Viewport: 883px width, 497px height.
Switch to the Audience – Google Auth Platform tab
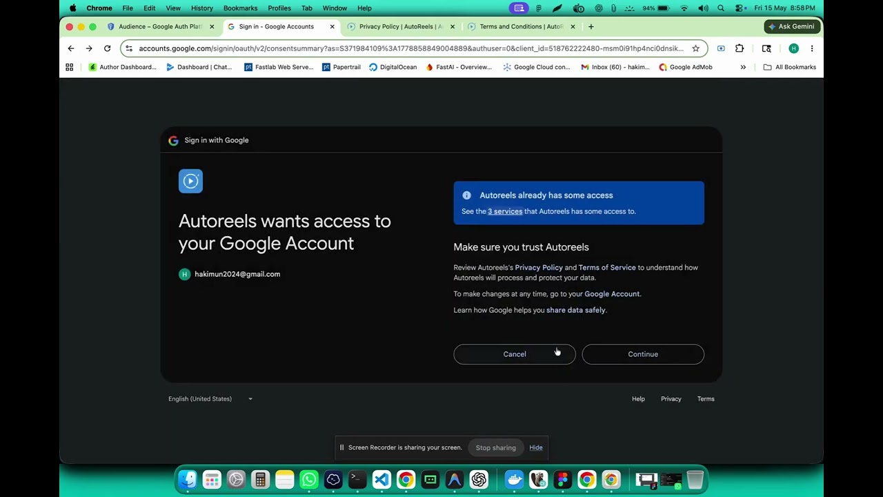coord(160,26)
